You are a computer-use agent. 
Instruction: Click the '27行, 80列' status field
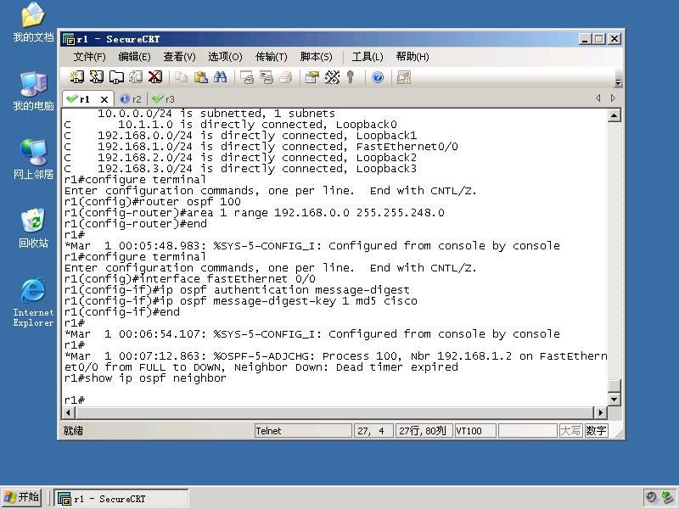[424, 431]
